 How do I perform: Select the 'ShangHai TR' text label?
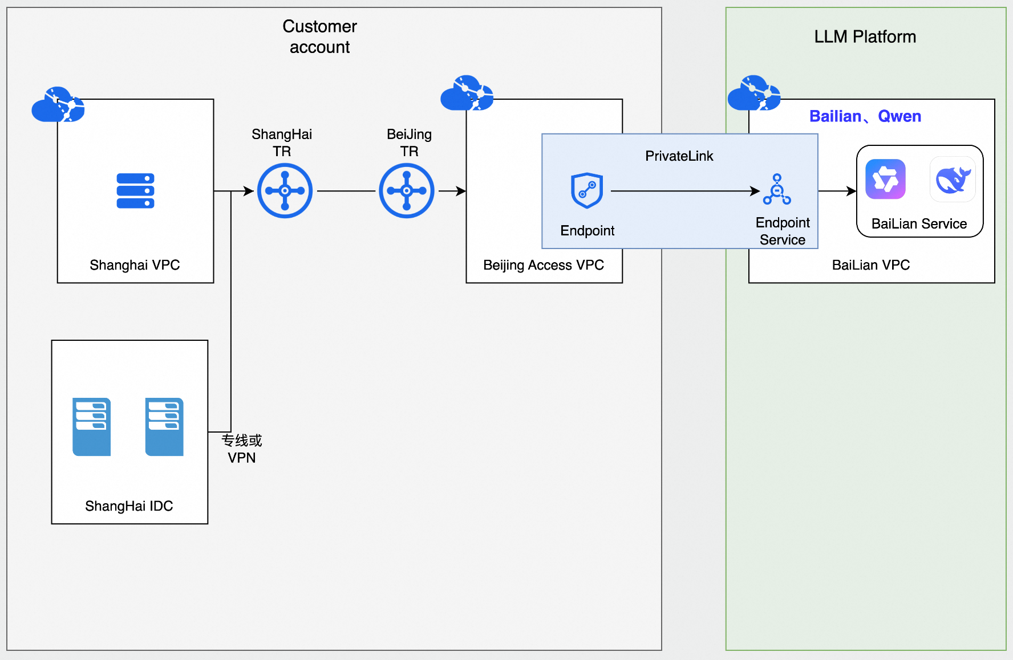282,142
